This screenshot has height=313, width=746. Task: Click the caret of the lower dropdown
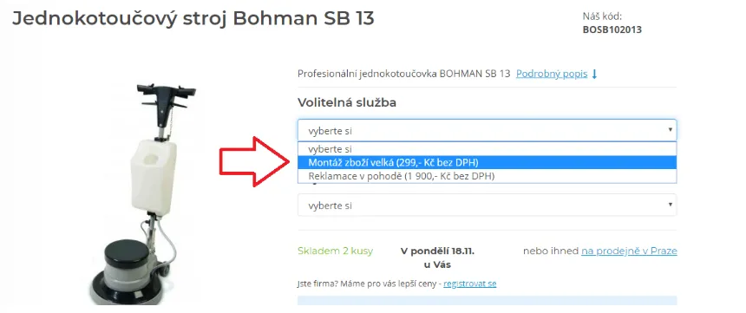pyautogui.click(x=670, y=205)
